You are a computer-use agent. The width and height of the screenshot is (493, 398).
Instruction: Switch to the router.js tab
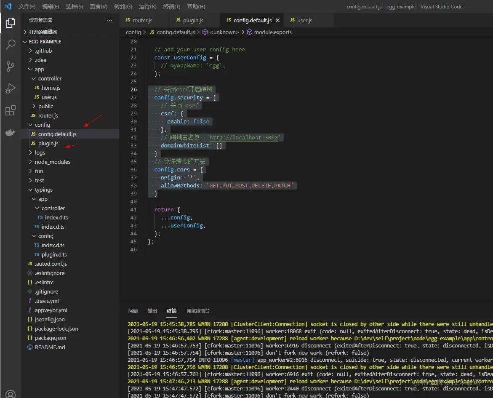coord(142,20)
